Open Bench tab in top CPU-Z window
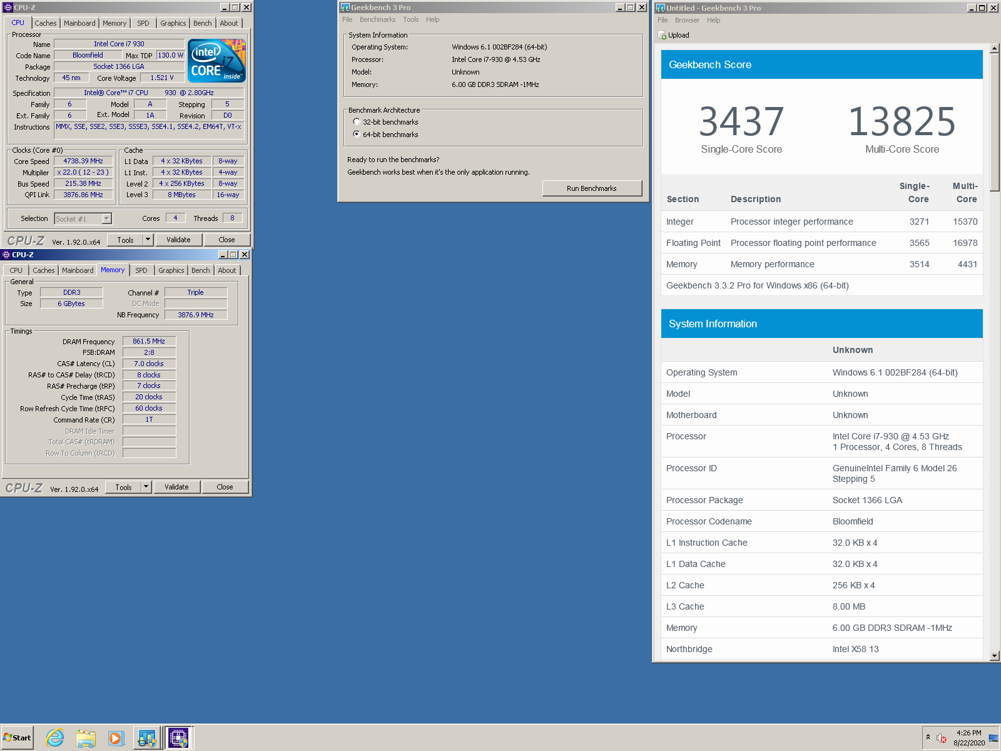 [203, 23]
